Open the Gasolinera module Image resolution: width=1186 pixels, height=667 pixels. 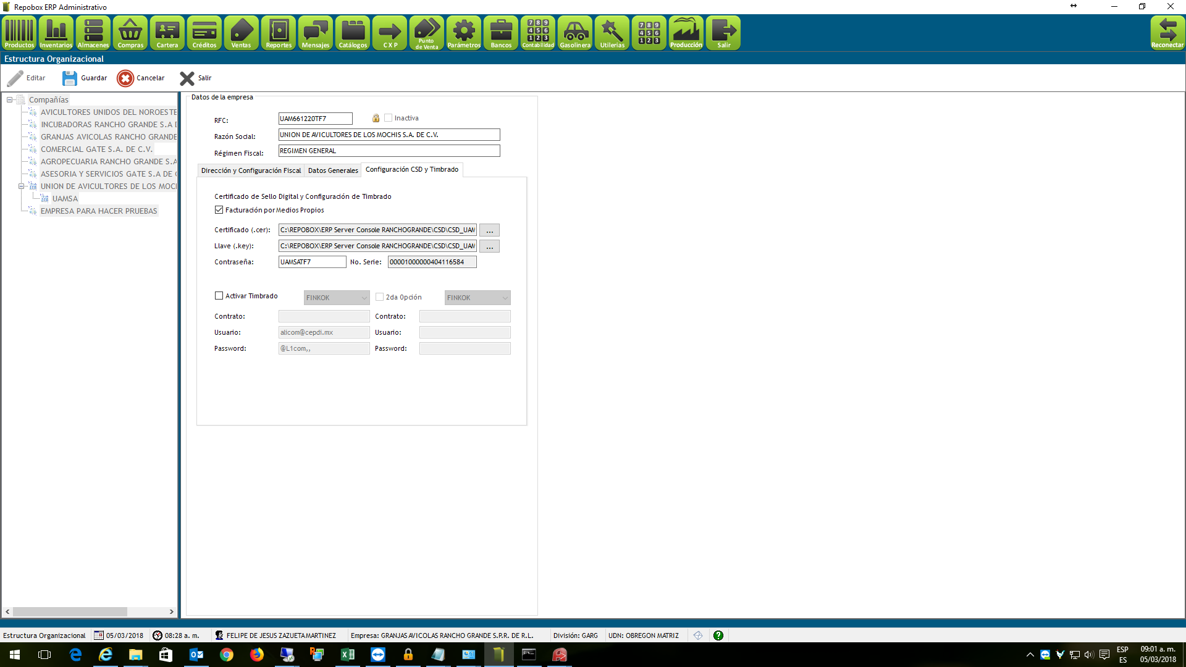(x=575, y=33)
